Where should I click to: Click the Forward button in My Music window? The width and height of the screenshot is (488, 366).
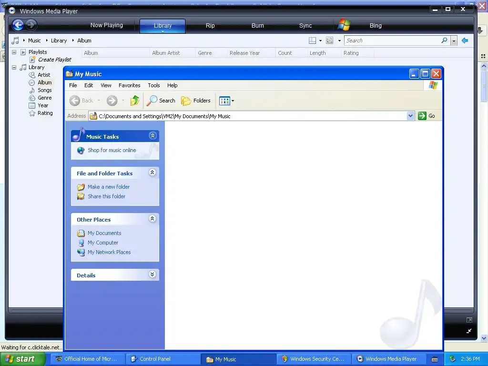click(x=112, y=101)
